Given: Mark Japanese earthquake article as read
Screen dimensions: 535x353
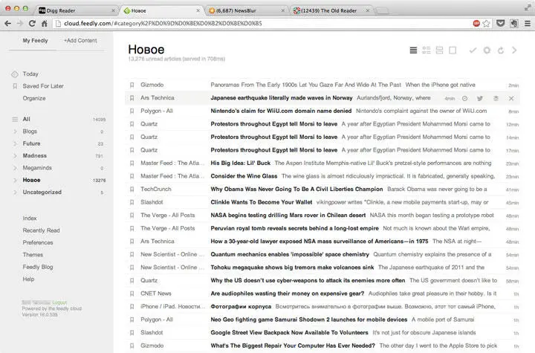Looking at the screenshot, I should pyautogui.click(x=464, y=98).
